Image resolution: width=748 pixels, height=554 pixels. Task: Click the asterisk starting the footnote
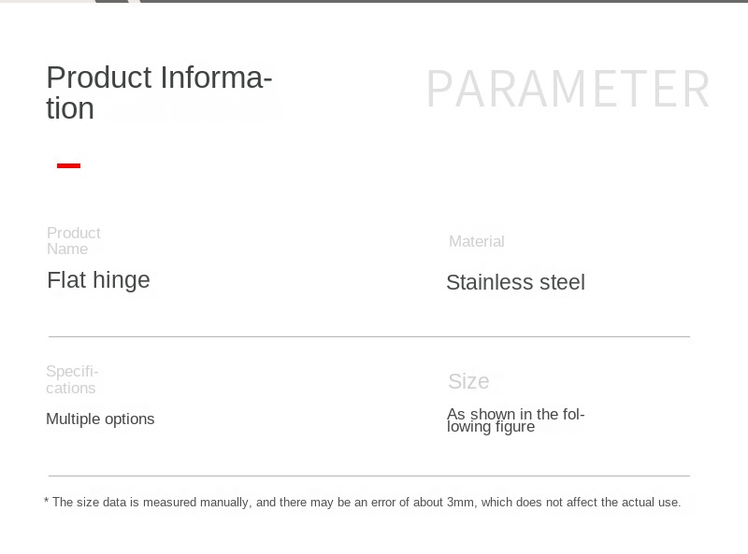click(46, 502)
